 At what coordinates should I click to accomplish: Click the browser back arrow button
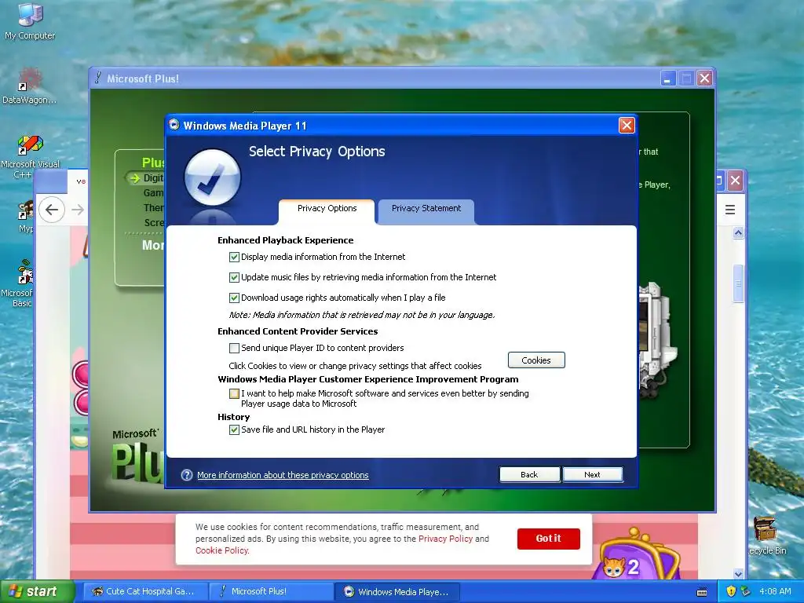pos(52,209)
